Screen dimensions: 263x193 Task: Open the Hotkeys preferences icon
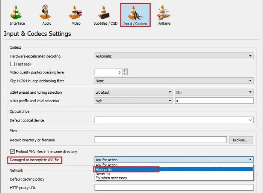pyautogui.click(x=163, y=12)
